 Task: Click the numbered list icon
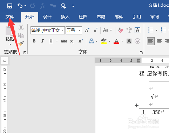[163, 30]
